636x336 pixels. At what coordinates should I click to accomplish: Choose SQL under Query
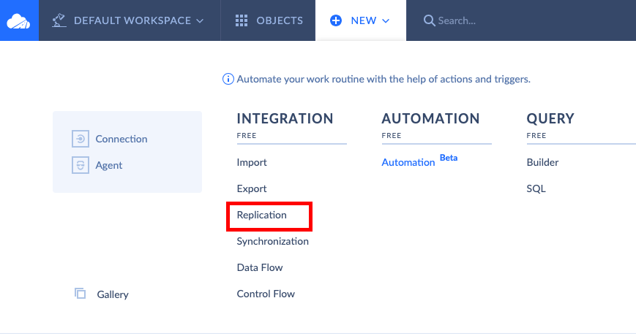536,188
